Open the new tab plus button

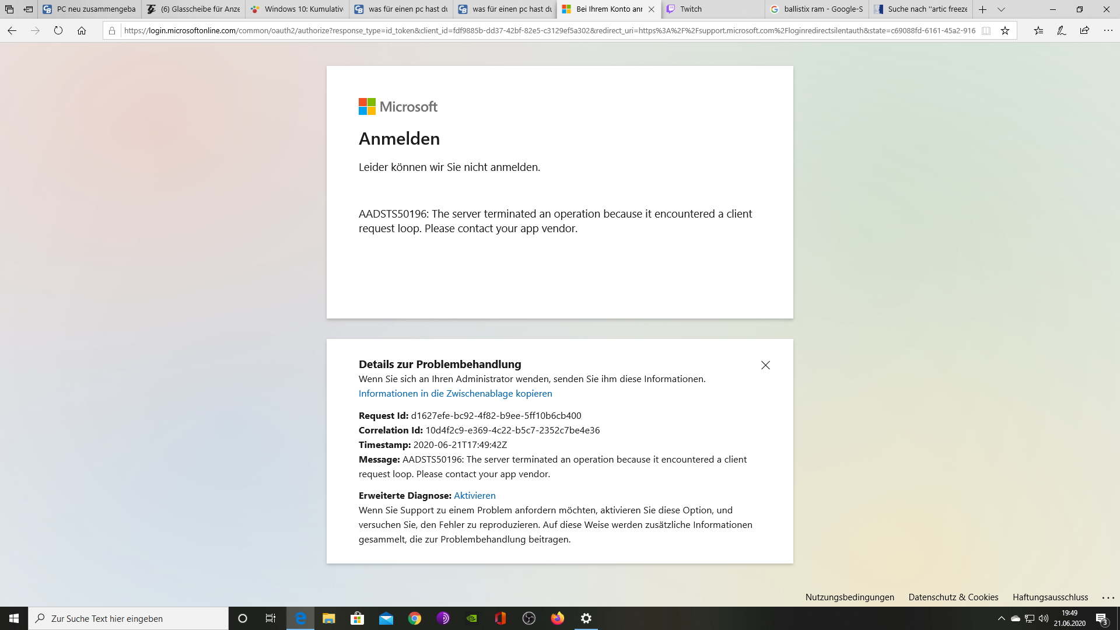982,9
